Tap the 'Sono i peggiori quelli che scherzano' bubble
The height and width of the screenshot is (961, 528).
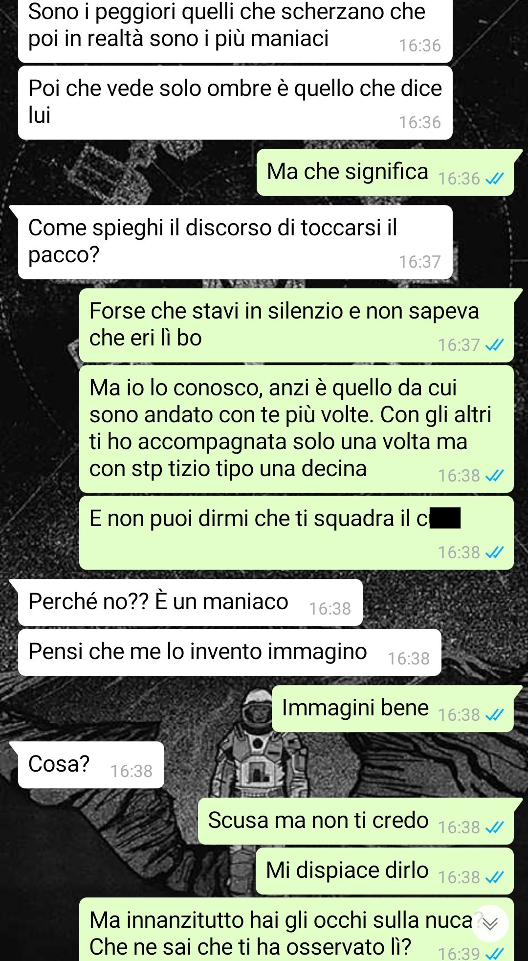[235, 30]
